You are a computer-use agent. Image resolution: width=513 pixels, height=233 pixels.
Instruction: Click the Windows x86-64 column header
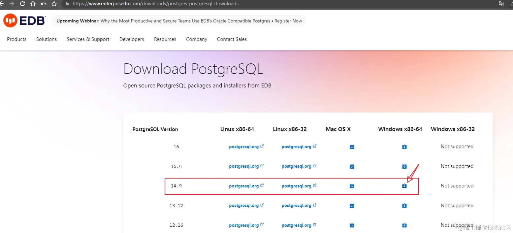pyautogui.click(x=400, y=129)
